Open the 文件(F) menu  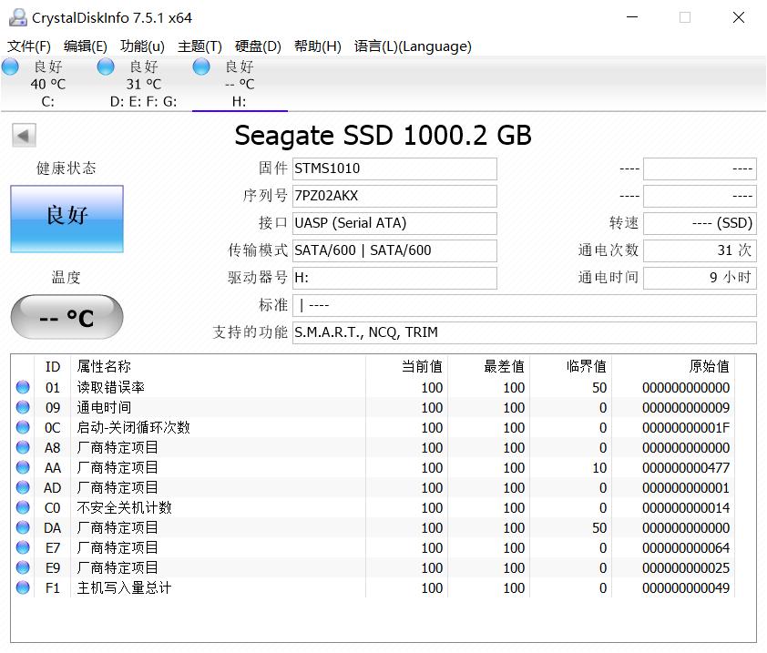tap(31, 46)
